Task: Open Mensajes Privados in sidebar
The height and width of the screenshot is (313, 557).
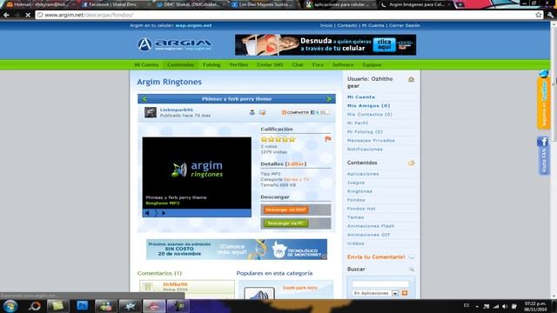Action: (371, 141)
